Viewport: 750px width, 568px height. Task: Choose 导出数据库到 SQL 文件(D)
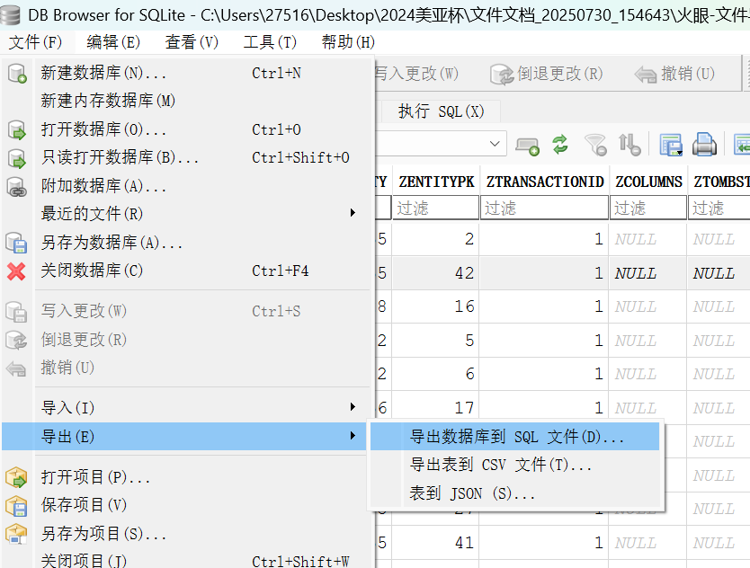coord(515,437)
